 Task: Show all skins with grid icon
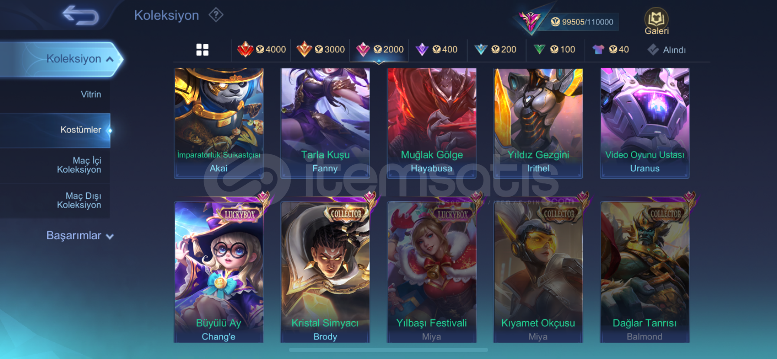tap(202, 50)
